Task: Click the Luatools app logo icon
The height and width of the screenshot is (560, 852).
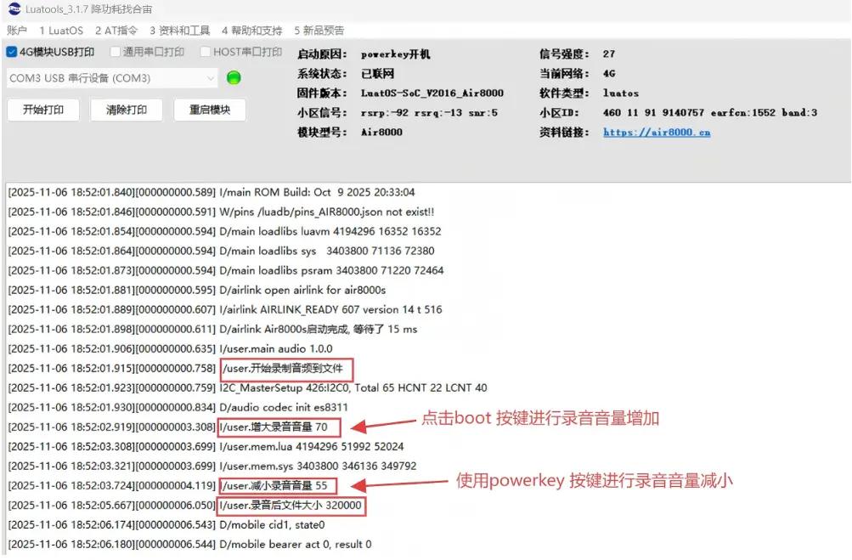Action: (x=14, y=8)
